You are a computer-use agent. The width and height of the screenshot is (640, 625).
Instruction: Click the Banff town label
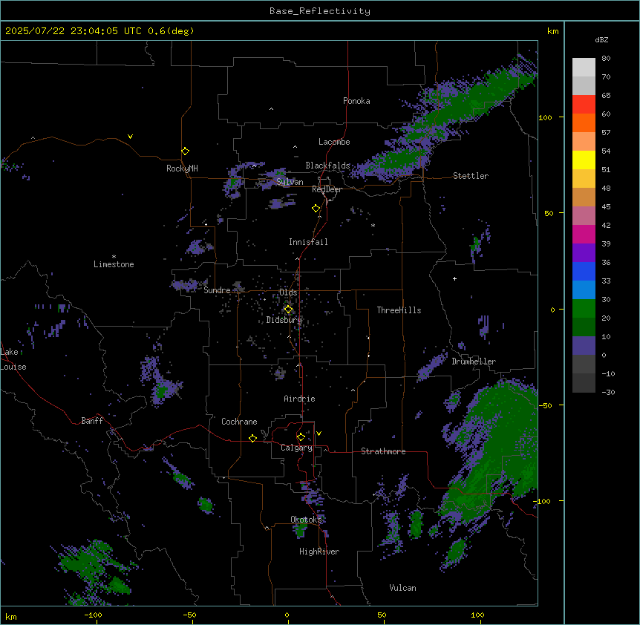coord(92,421)
